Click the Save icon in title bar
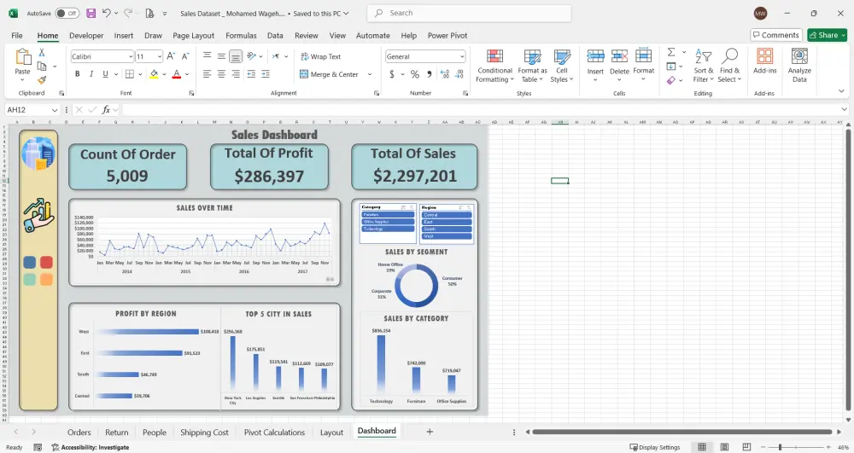854x453 pixels. (x=91, y=13)
